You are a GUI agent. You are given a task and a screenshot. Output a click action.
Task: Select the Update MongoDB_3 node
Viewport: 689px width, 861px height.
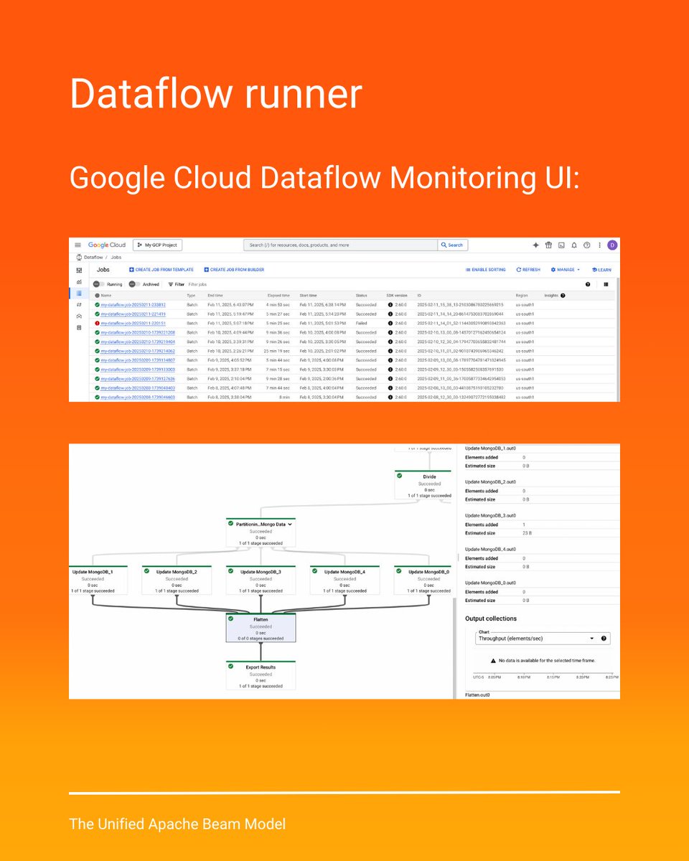tap(261, 580)
